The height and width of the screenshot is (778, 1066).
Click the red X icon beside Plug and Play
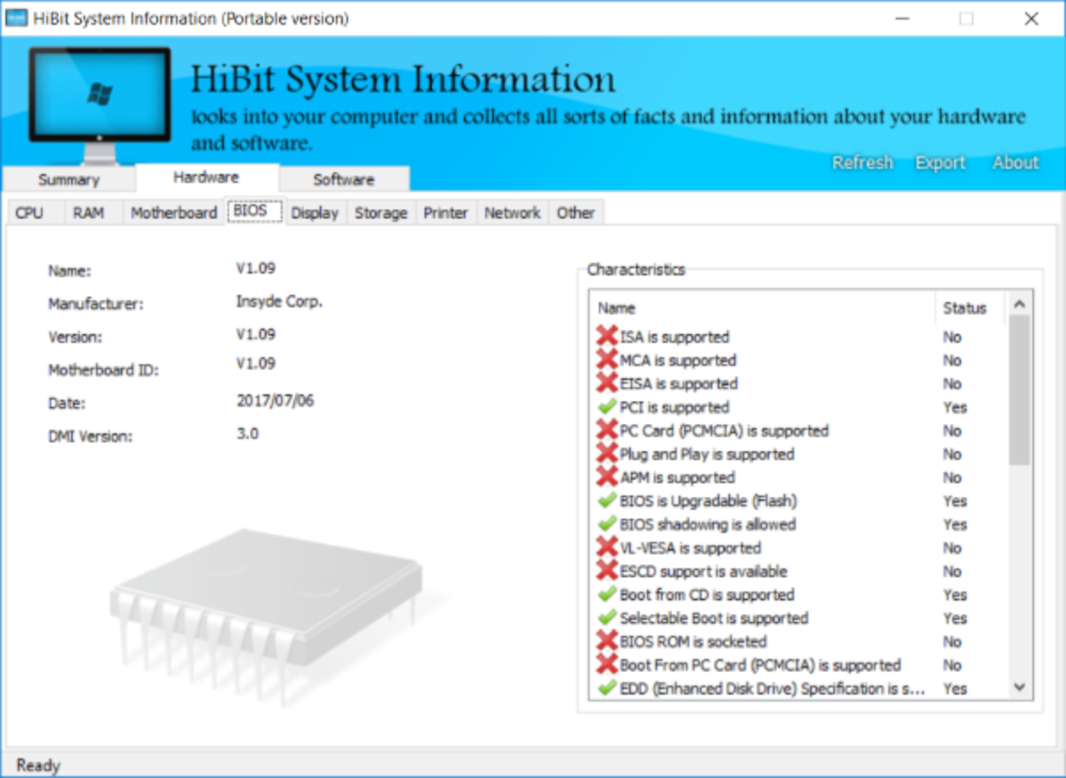(x=607, y=454)
